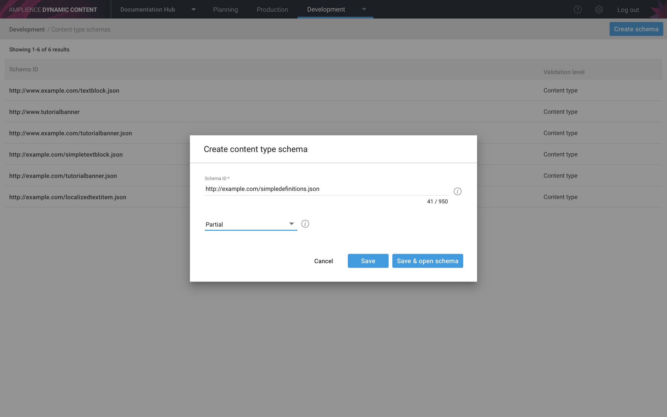The image size is (667, 417).
Task: Click the info icon beside Schema ID field
Action: (457, 191)
